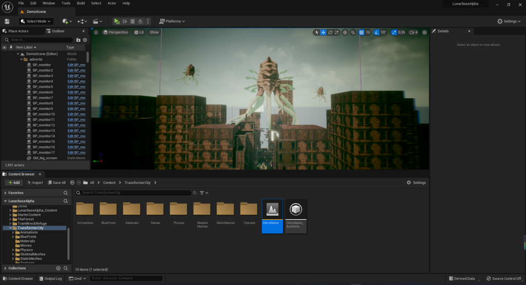This screenshot has width=526, height=285.
Task: Toggle scale snapping icon
Action: (x=394, y=32)
